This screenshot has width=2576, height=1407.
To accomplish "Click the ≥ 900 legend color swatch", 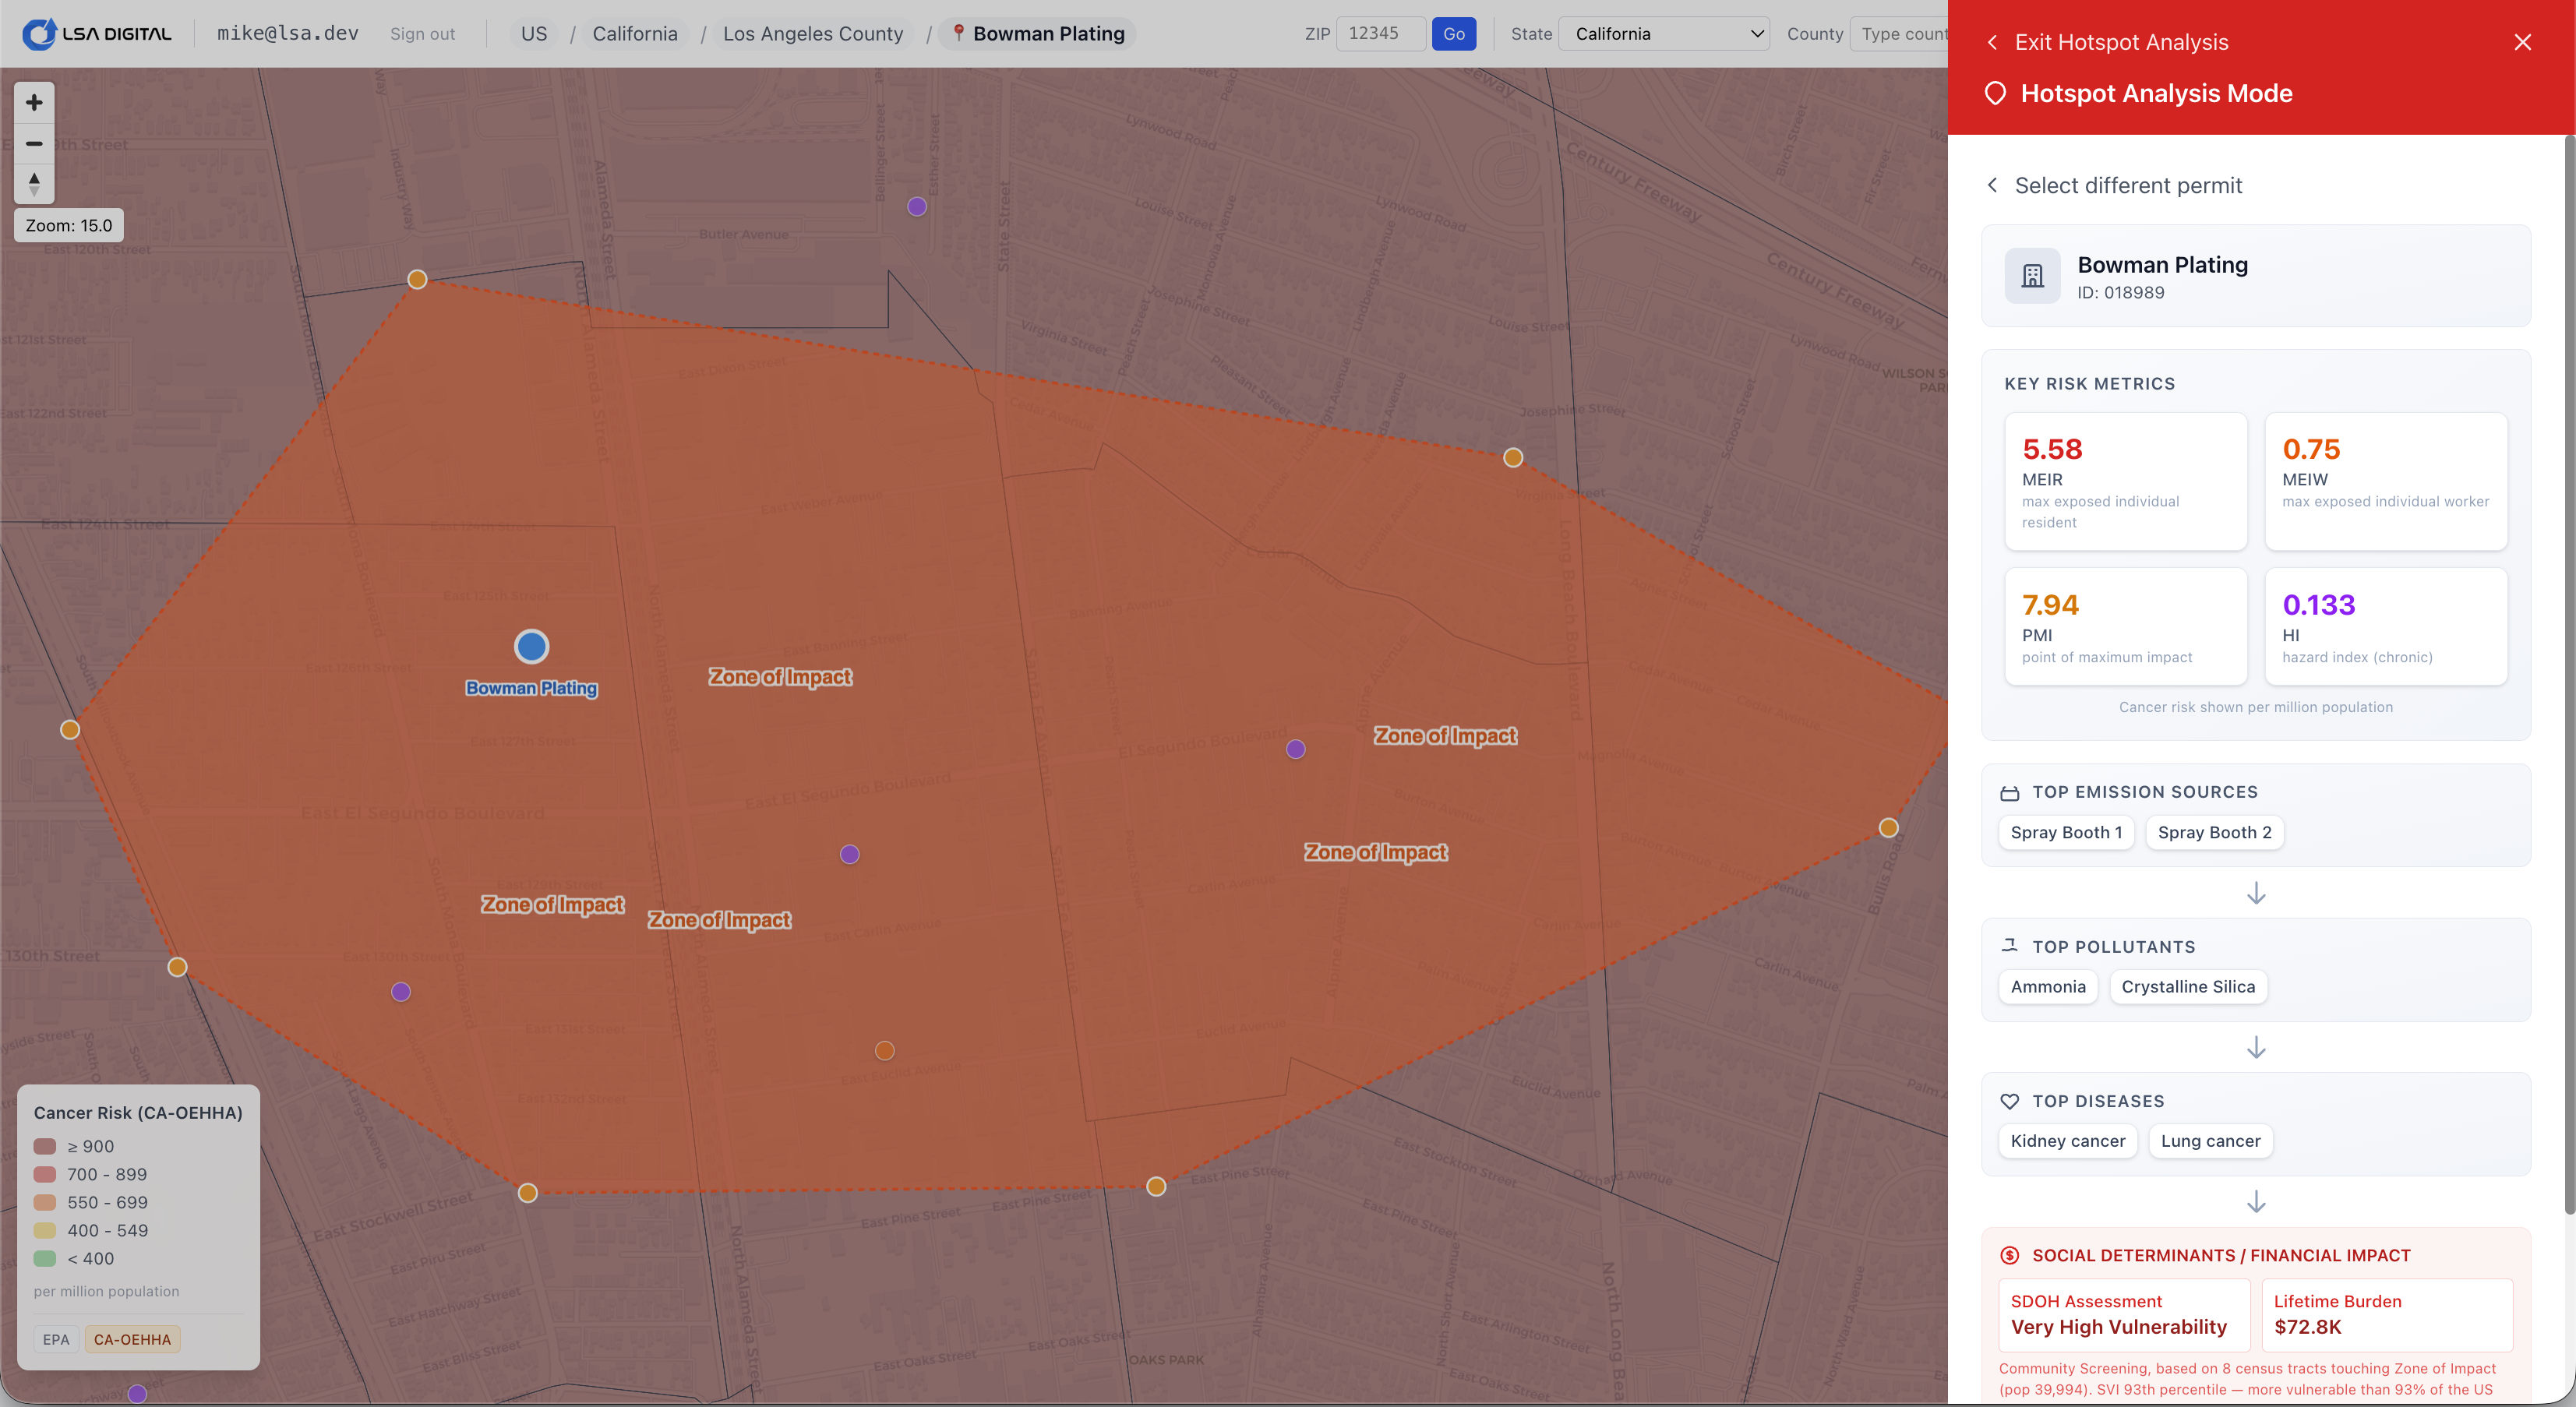I will pos(45,1146).
